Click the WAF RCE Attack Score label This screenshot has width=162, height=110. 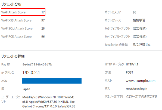tap(16, 37)
